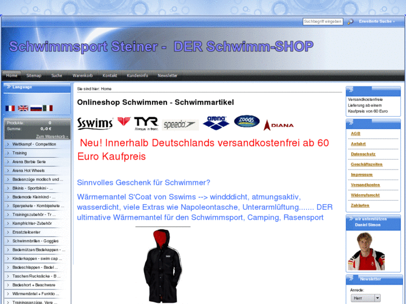Open the Zahlarten link
Viewport: 406px width, 304px height.
(360, 205)
